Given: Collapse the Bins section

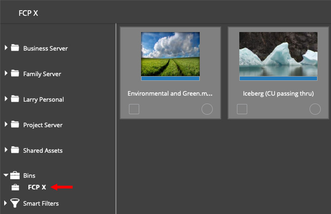Looking at the screenshot, I should 6,175.
